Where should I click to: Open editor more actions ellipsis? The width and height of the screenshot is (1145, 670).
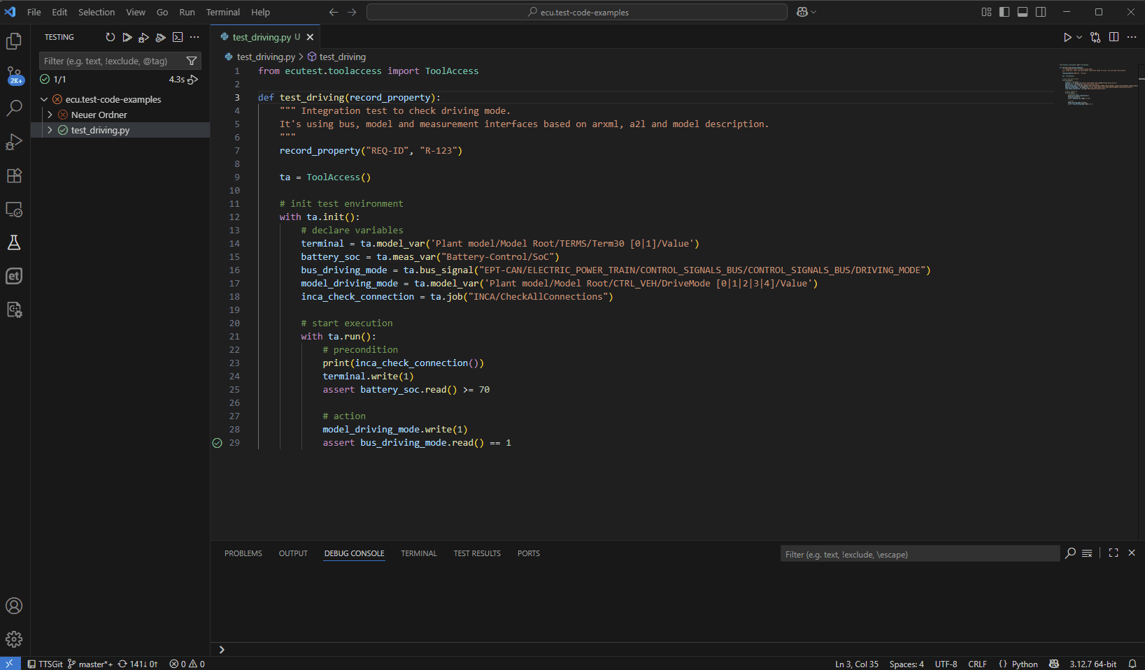(1132, 37)
